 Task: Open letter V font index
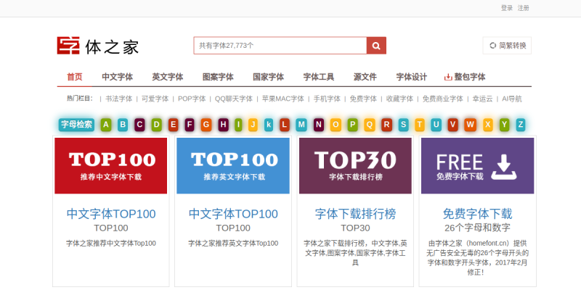452,125
